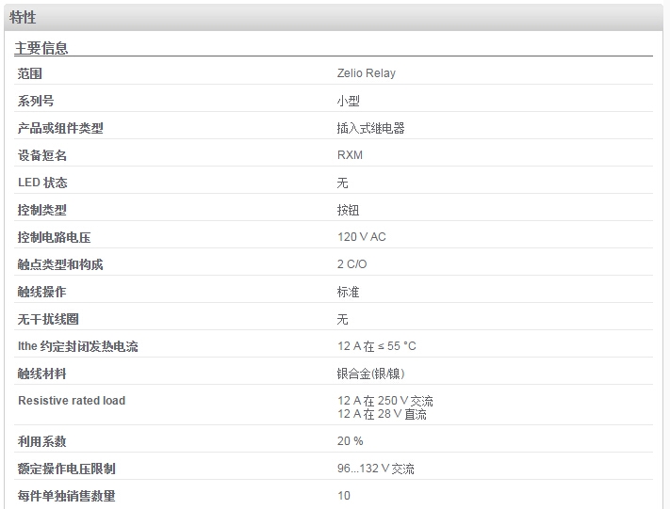Screen dimensions: 670x509
Task: Select the 12 A 在 250 V 交流 value
Action: (x=385, y=401)
